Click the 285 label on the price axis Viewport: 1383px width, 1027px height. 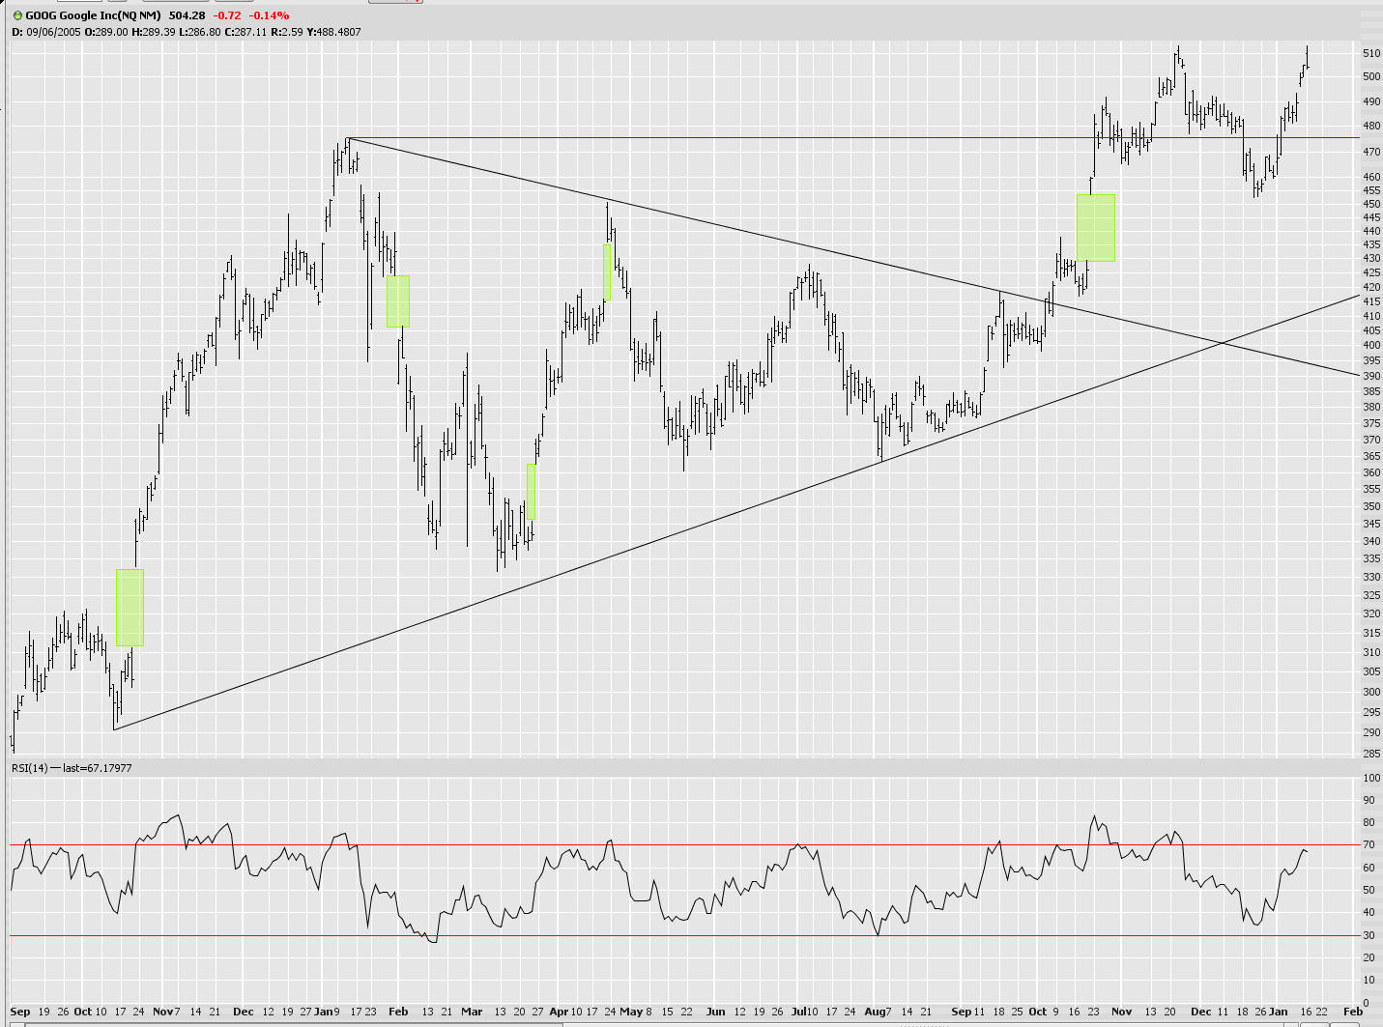[1371, 754]
